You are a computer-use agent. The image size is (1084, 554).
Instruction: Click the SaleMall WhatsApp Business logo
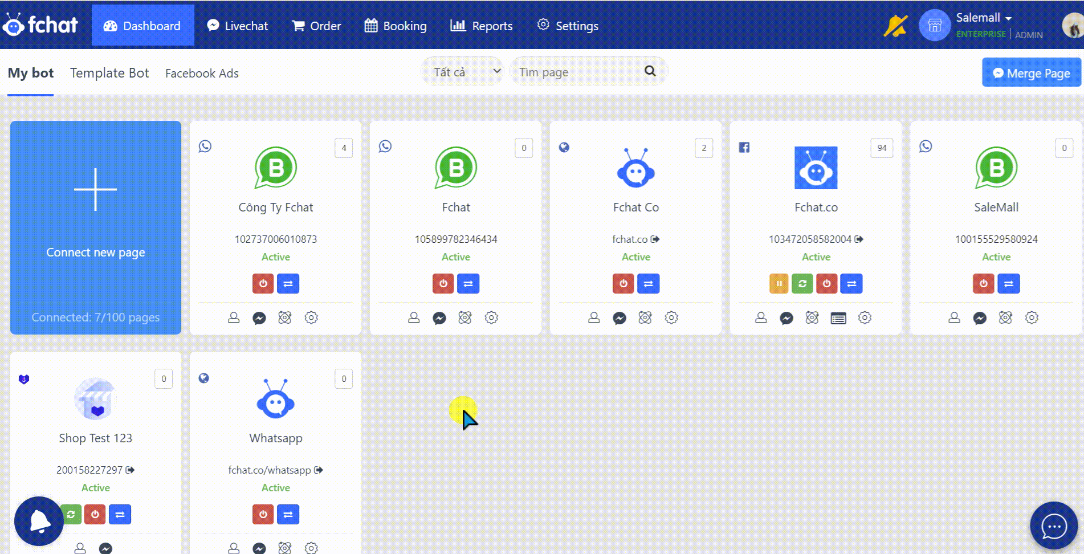(996, 168)
